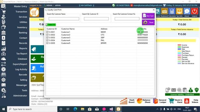Open the Windows Start menu
This screenshot has width=200, height=112.
(x=3, y=109)
